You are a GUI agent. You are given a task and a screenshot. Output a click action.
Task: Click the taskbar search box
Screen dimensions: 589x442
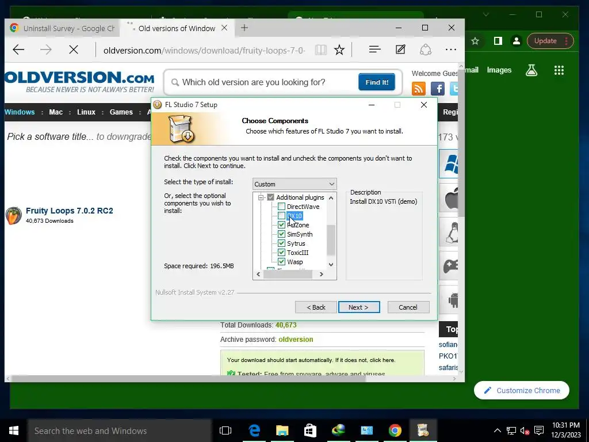(120, 430)
